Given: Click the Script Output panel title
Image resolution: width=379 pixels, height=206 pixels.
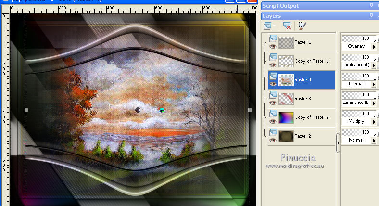Looking at the screenshot, I should coord(280,6).
